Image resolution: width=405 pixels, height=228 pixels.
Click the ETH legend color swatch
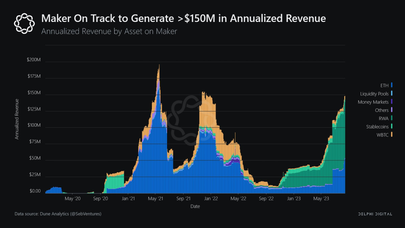click(x=392, y=85)
